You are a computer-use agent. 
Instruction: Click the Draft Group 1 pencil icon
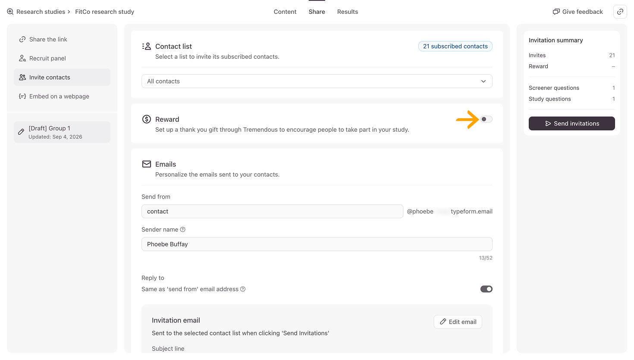21,132
